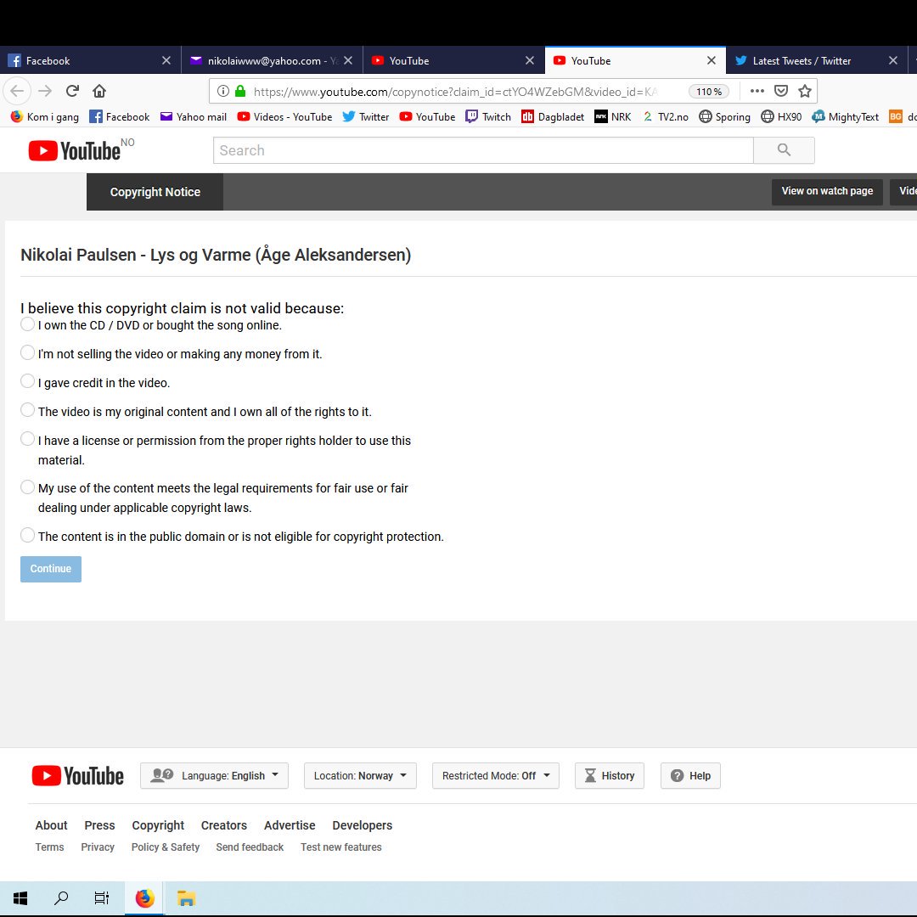Switch to the Facebook browser tab

click(91, 60)
